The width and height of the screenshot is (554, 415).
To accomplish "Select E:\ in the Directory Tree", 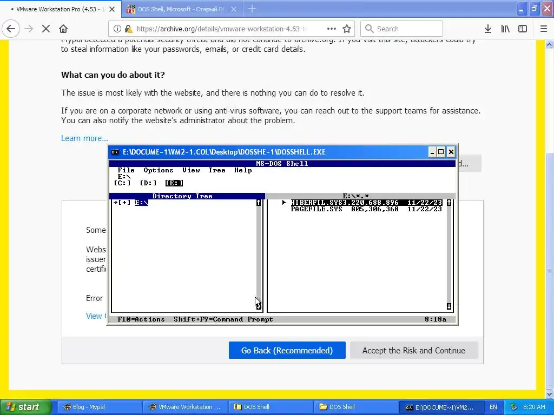I will (x=142, y=202).
